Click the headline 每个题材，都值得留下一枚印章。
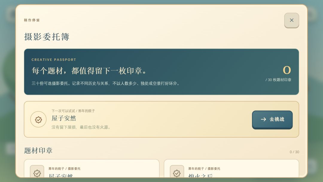Viewport: 323px width, 182px height. coord(89,71)
